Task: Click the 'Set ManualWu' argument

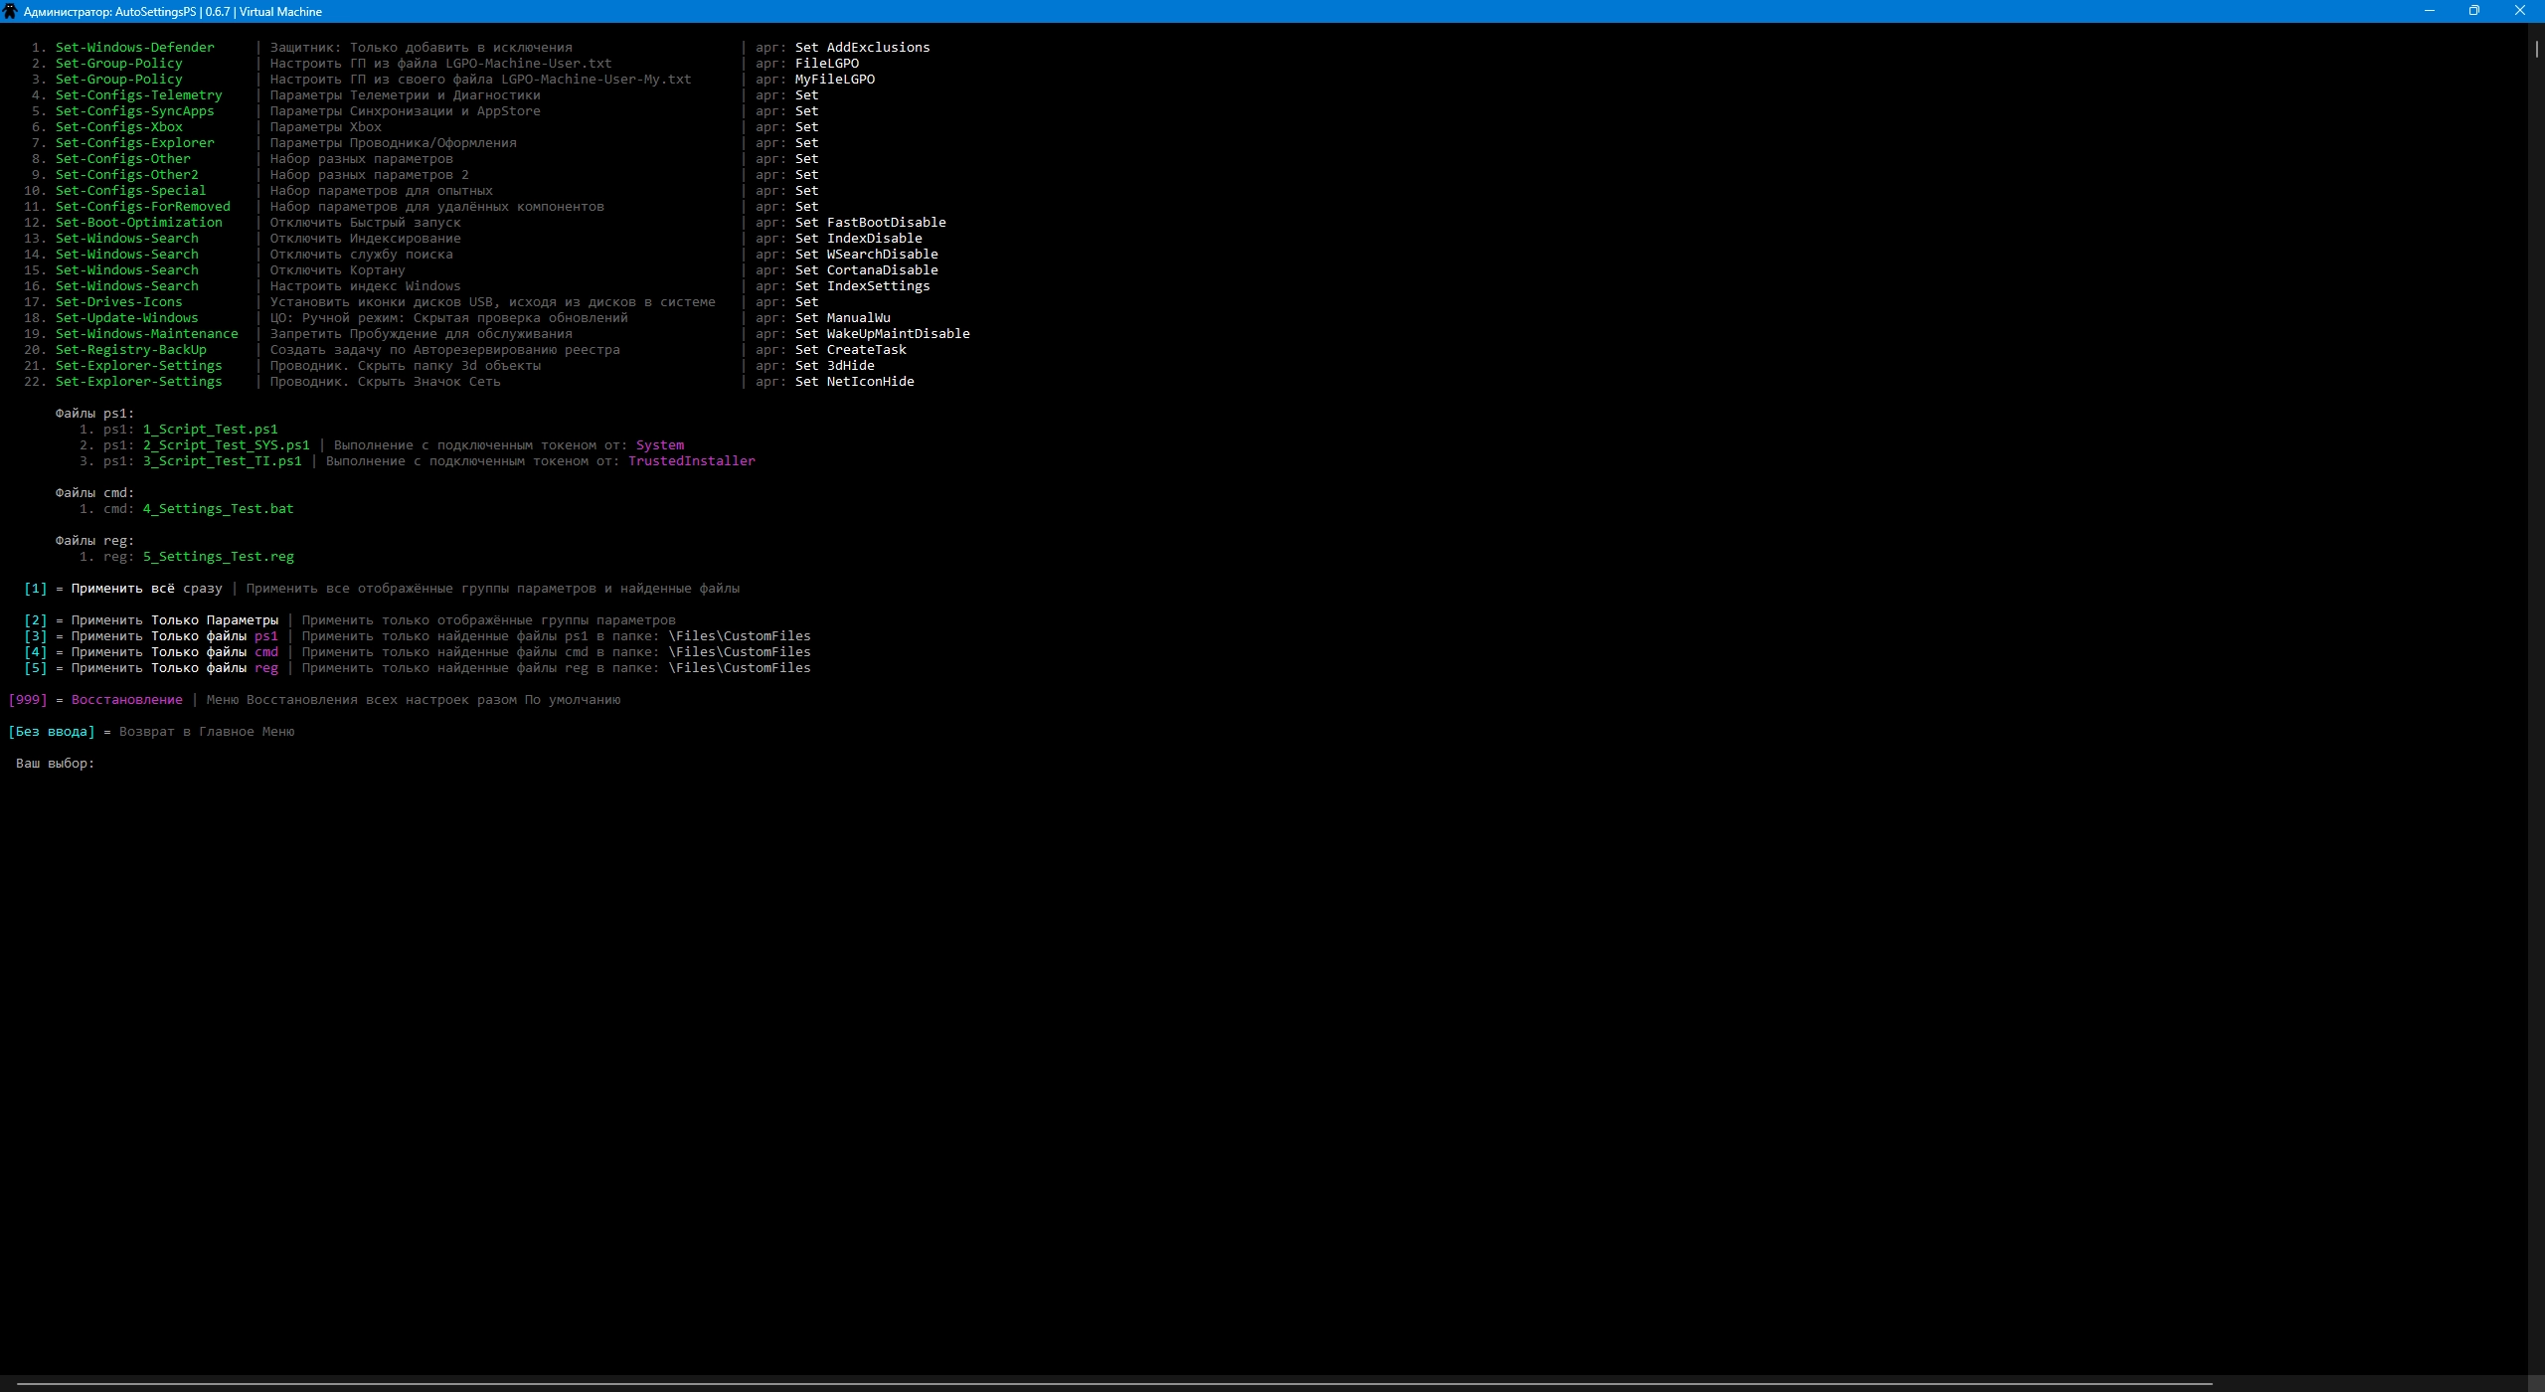Action: click(x=843, y=318)
